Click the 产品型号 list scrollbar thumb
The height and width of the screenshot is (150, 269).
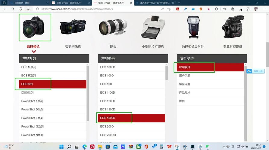(x=167, y=73)
